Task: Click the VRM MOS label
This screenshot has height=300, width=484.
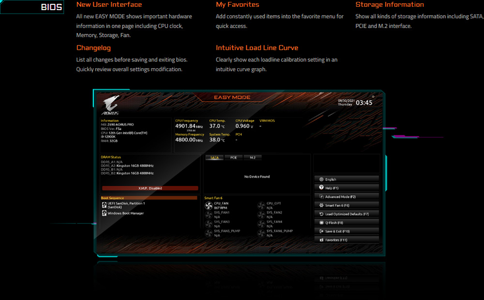Action: [267, 120]
